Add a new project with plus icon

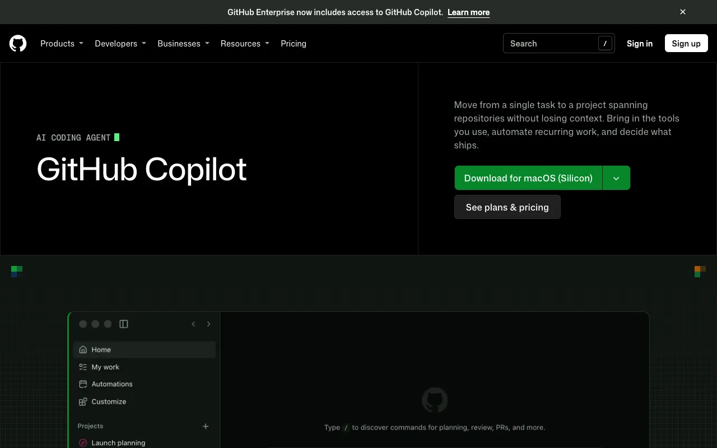coord(206,426)
